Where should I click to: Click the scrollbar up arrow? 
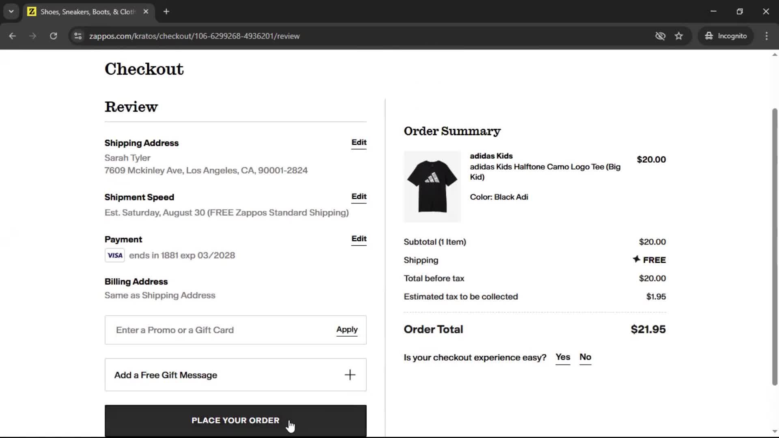point(775,54)
